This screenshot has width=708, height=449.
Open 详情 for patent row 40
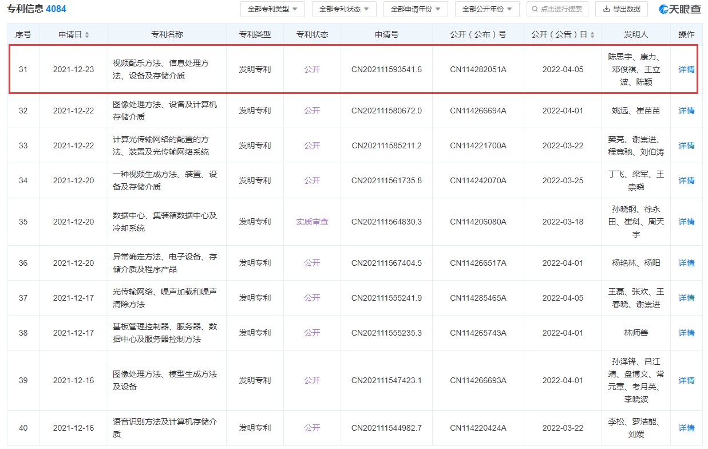pyautogui.click(x=686, y=428)
